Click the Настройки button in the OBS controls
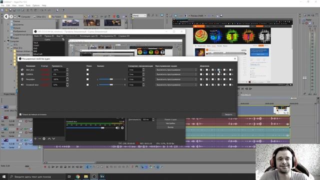 [x=170, y=123]
